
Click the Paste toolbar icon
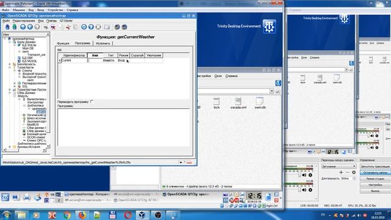76,27
